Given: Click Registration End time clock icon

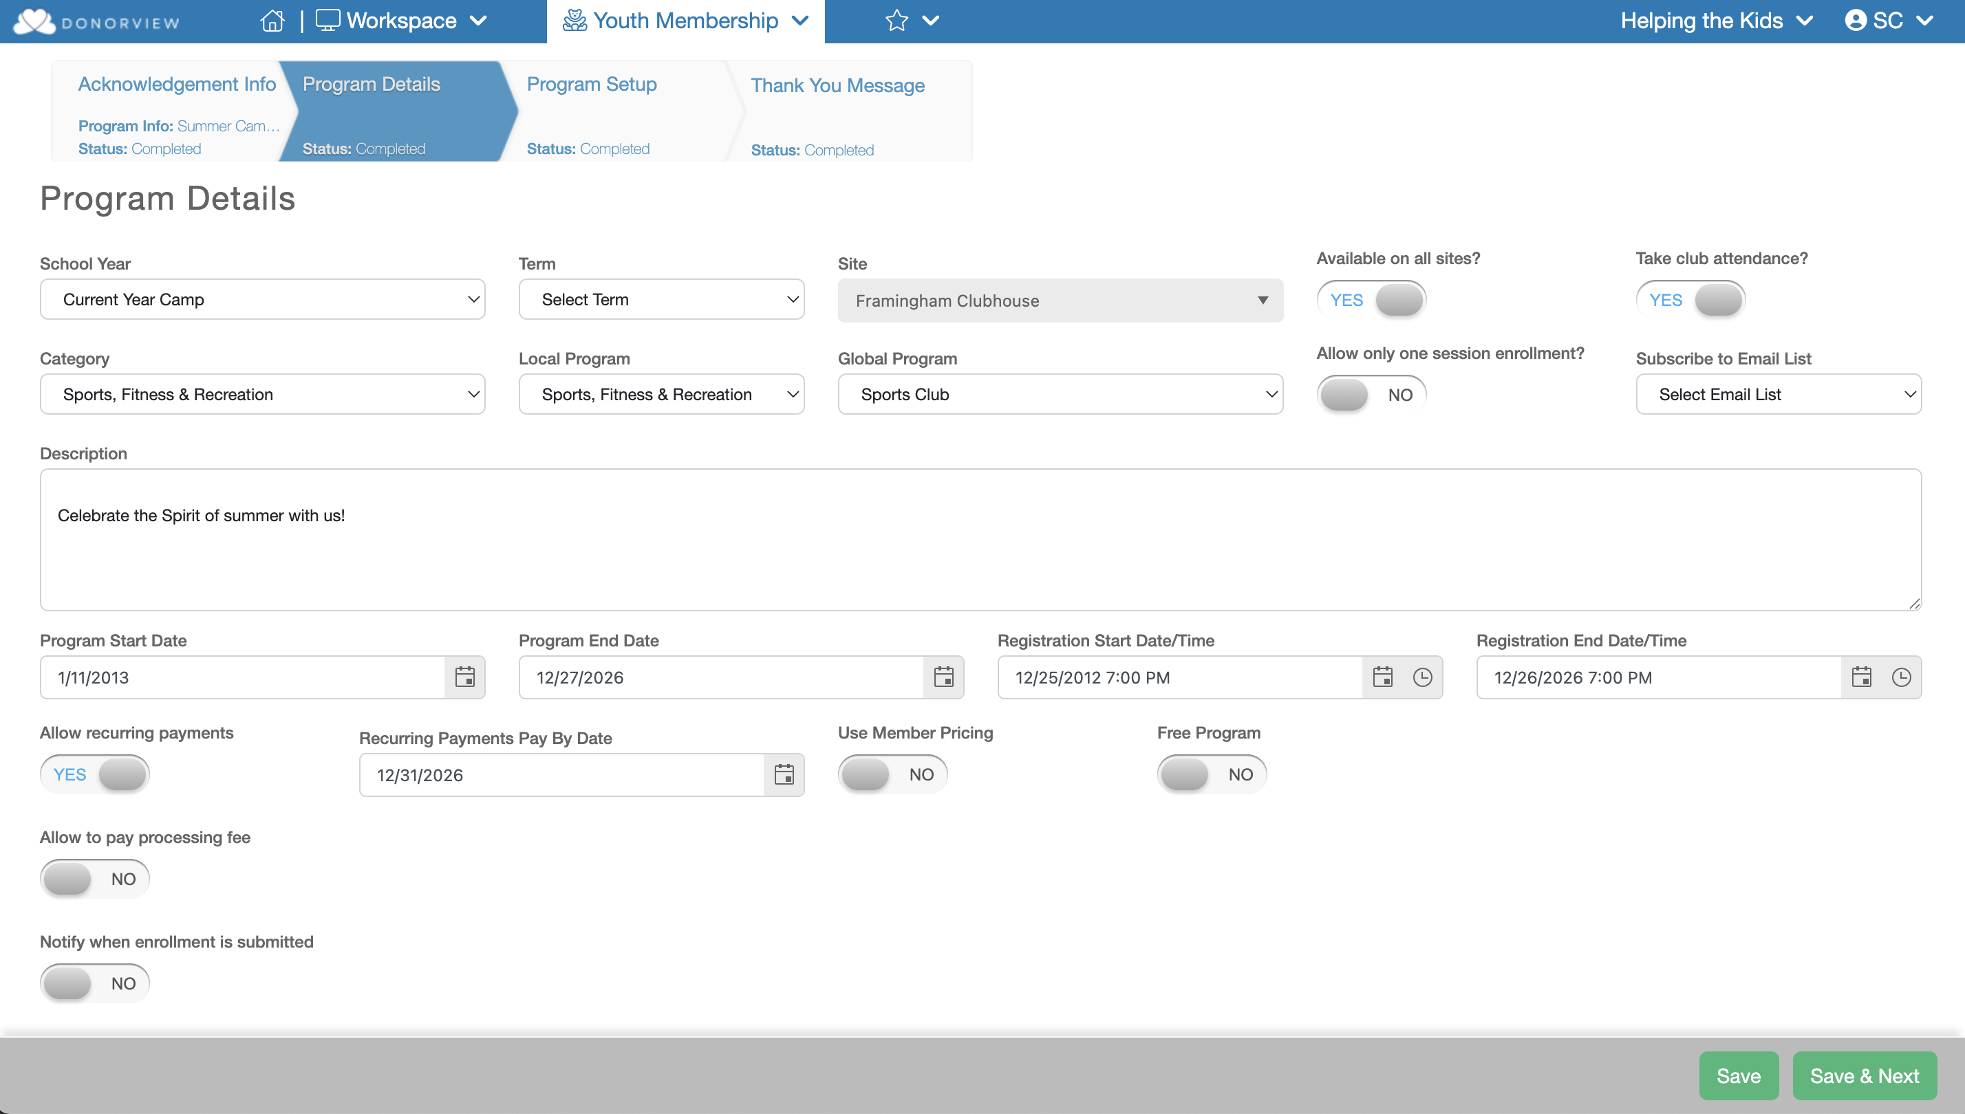Looking at the screenshot, I should click(x=1901, y=677).
